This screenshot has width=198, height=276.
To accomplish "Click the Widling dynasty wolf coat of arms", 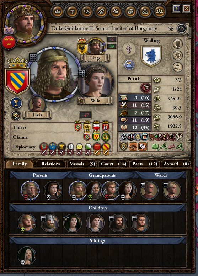I will pyautogui.click(x=151, y=56).
